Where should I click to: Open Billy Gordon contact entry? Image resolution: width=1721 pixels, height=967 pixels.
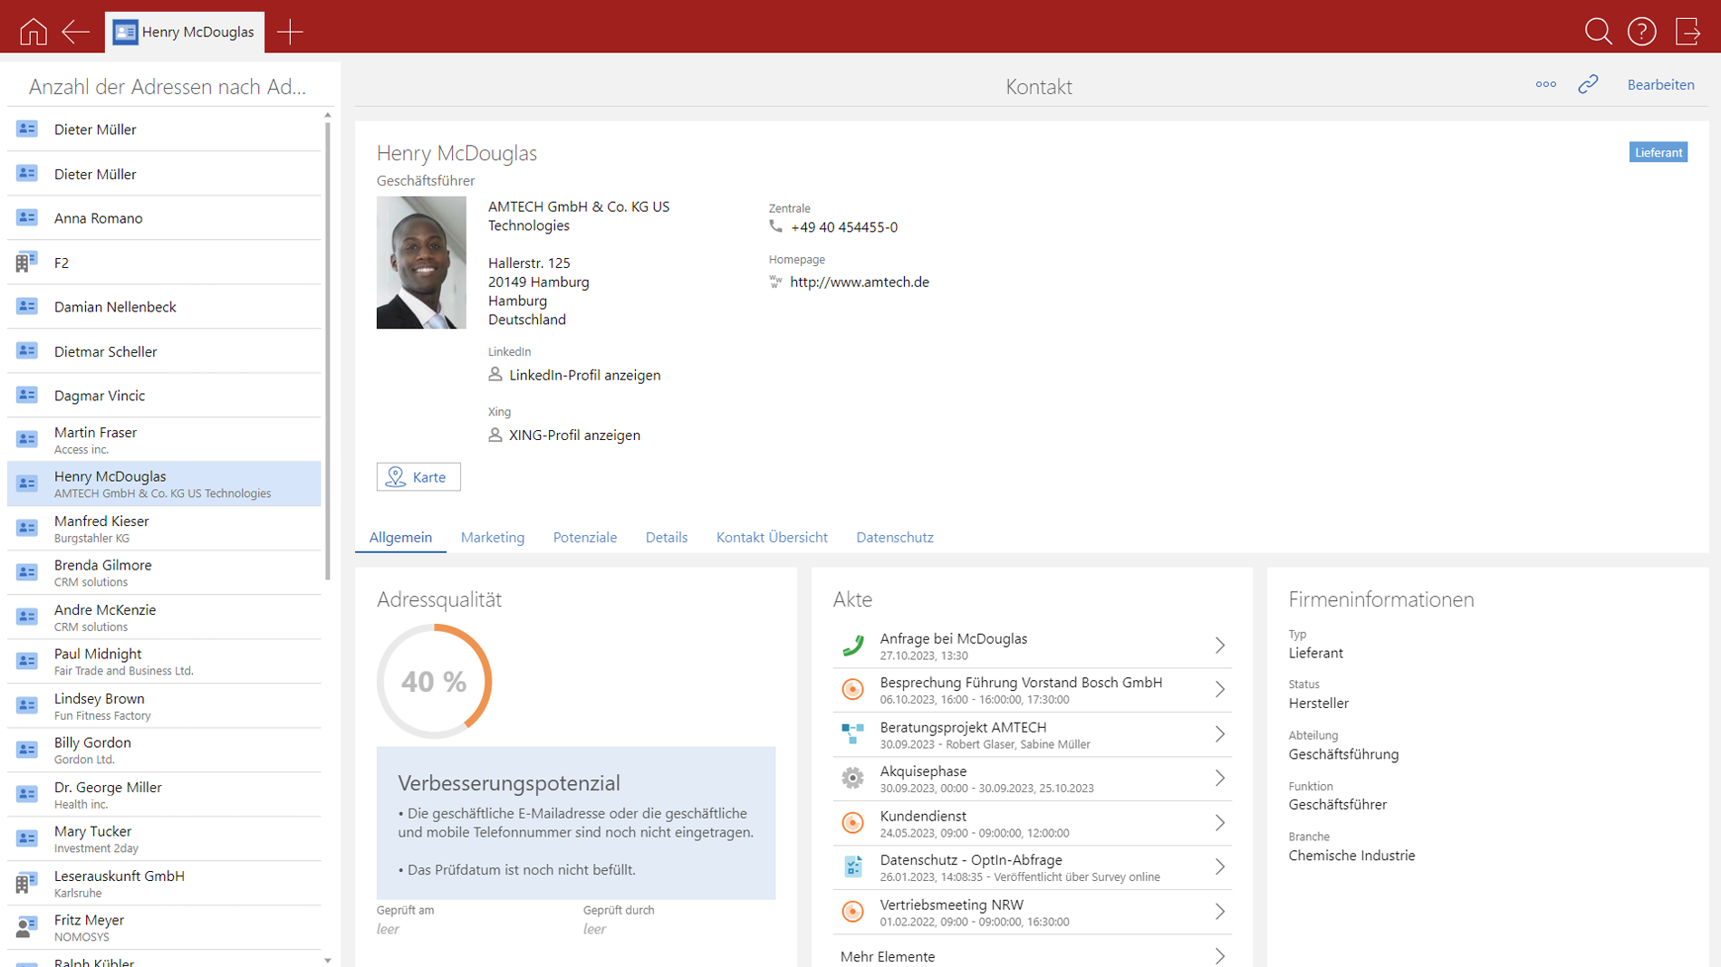164,751
